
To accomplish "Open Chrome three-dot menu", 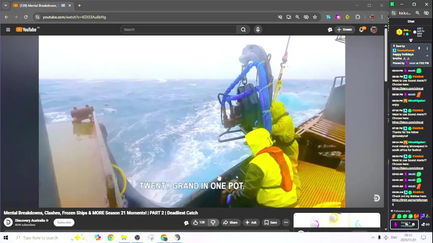I will click(382, 17).
